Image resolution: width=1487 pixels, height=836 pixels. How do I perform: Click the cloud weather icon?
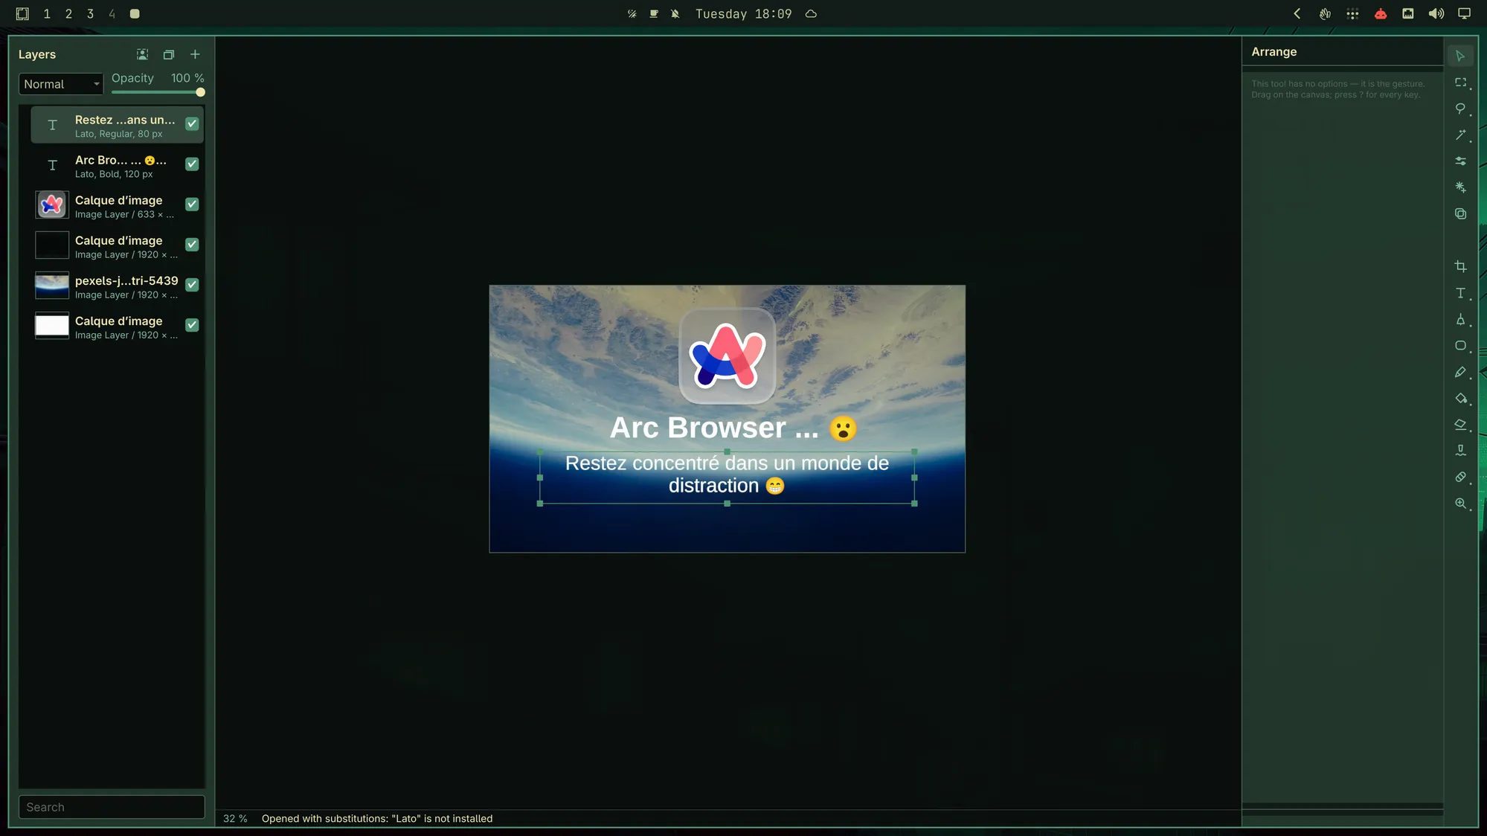pyautogui.click(x=811, y=13)
